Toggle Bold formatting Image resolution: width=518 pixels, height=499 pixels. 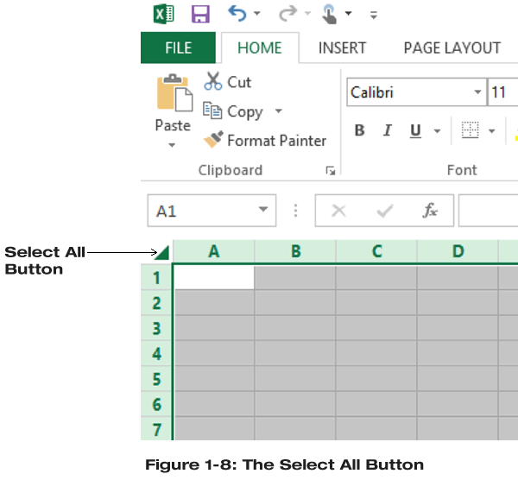coord(360,131)
